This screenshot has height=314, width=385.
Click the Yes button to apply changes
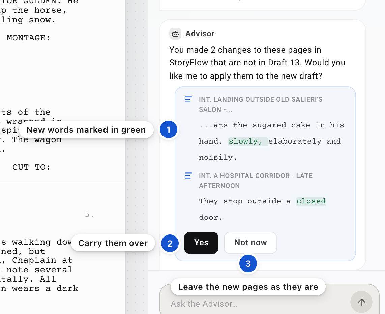click(201, 243)
